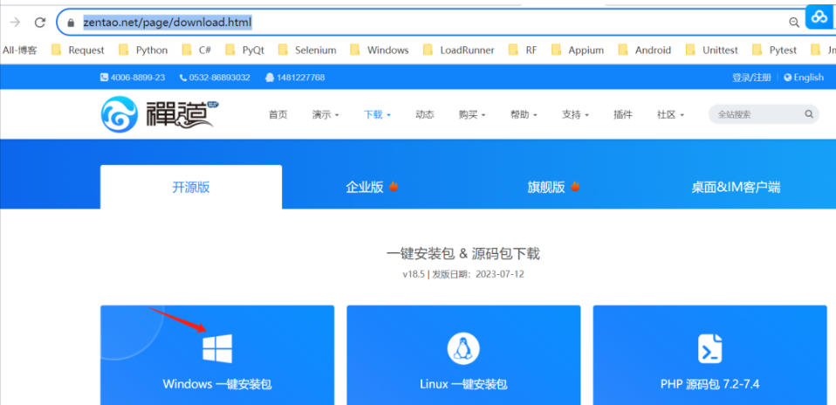Click the site search magnifier icon
Image resolution: width=836 pixels, height=405 pixels.
808,113
